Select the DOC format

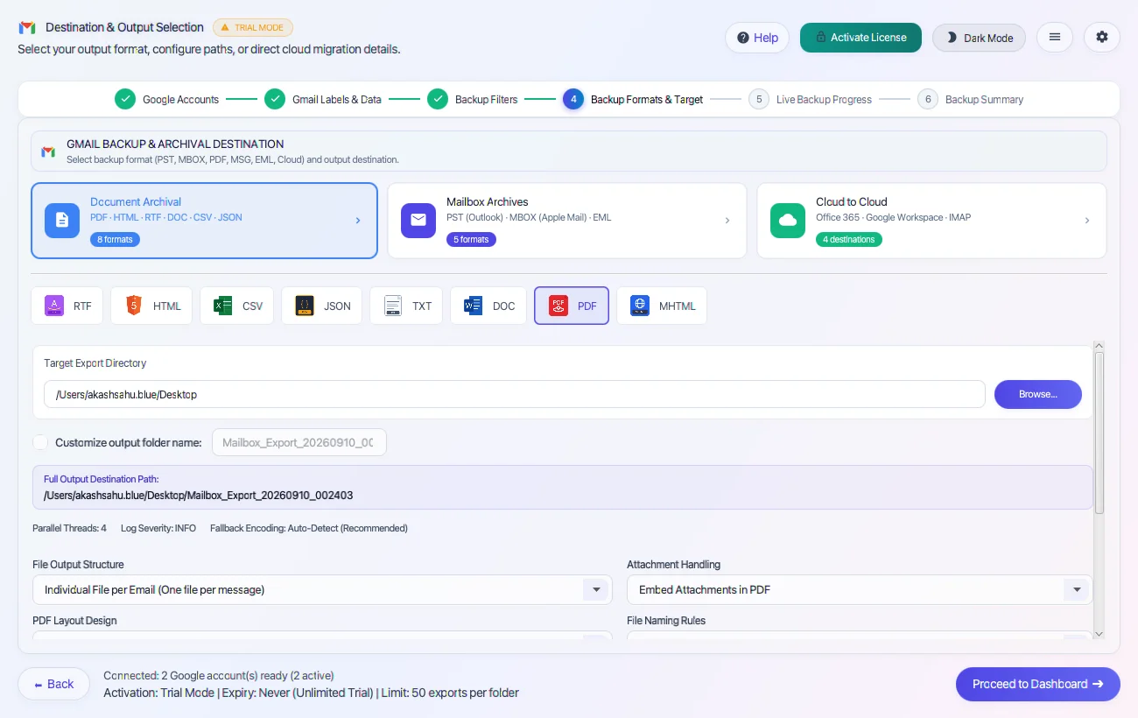point(488,306)
